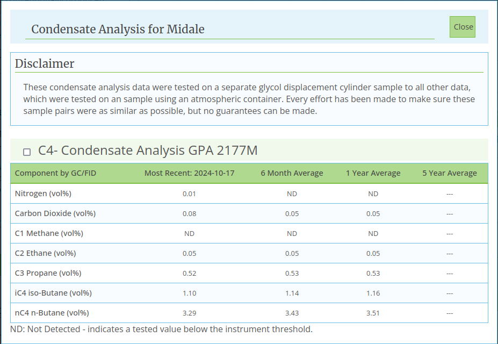Select the Nitrogen (vol%) row label
Image resolution: width=498 pixels, height=344 pixels.
[43, 193]
